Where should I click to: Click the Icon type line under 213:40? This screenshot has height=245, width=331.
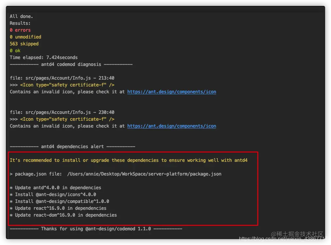tap(62, 85)
